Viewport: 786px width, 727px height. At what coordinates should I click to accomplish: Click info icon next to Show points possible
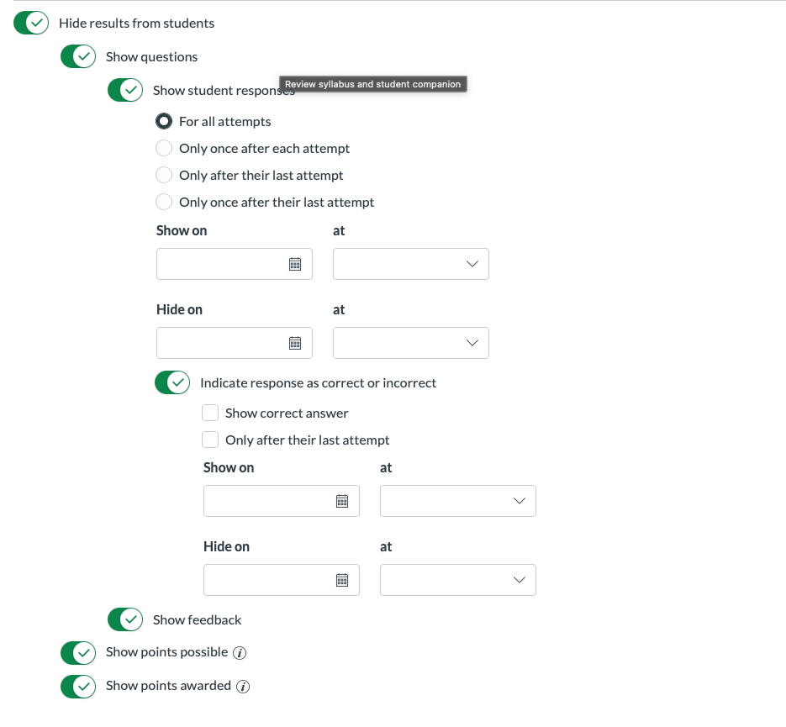[x=240, y=653]
